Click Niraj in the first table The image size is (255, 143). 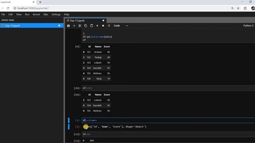(x=99, y=79)
